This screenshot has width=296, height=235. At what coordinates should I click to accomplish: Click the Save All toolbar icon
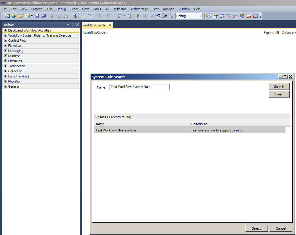pyautogui.click(x=44, y=16)
